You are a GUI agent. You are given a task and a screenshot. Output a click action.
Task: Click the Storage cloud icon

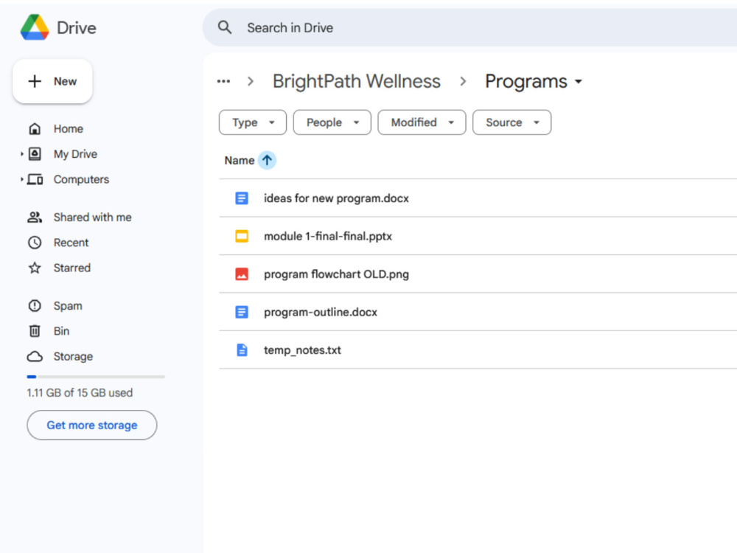coord(35,356)
